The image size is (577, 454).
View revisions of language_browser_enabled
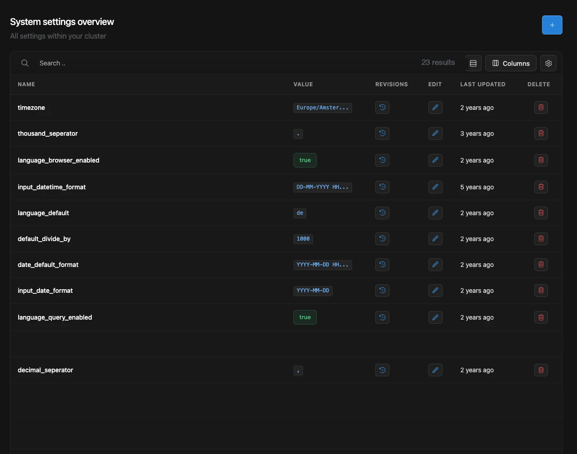point(382,160)
